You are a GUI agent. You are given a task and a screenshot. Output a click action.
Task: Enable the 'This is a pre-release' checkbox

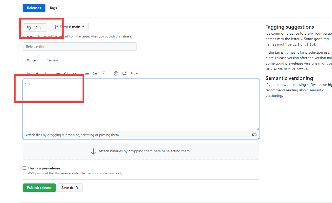point(24,168)
